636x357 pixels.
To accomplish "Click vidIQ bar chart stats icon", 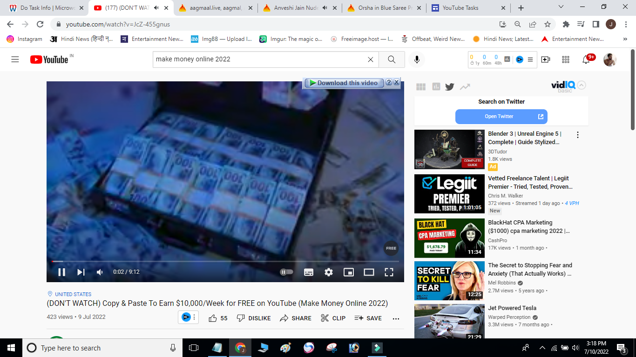I will click(507, 59).
